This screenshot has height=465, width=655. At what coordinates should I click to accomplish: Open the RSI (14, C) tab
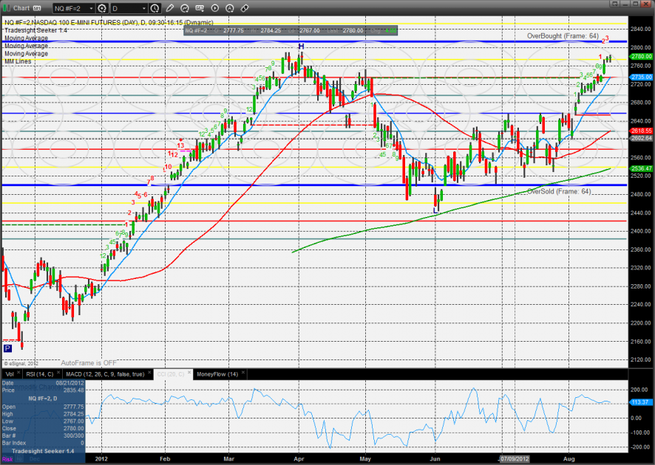click(x=40, y=374)
